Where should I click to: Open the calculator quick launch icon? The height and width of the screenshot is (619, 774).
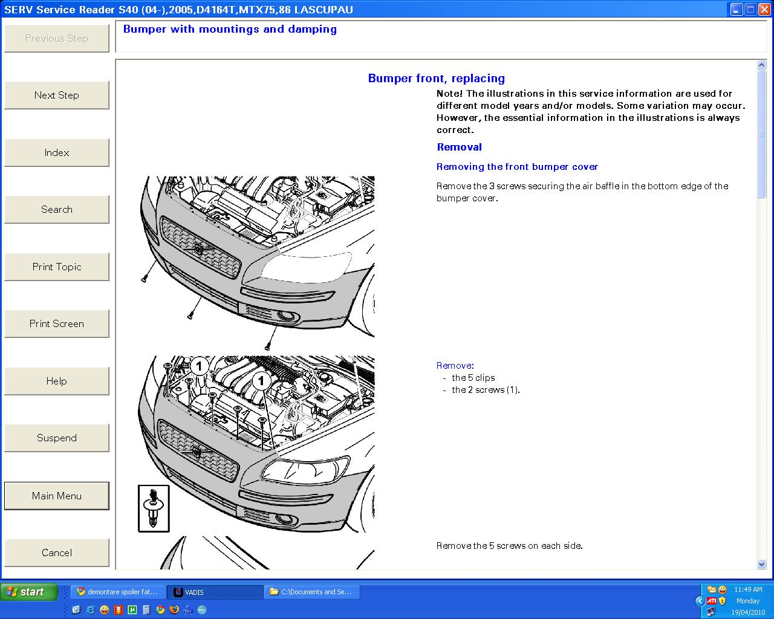tap(146, 610)
